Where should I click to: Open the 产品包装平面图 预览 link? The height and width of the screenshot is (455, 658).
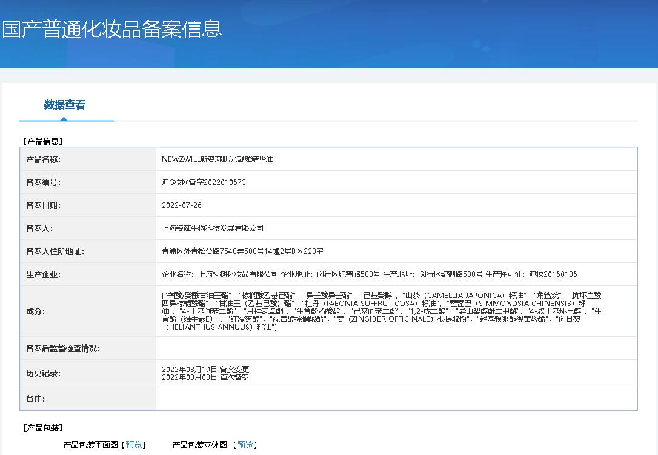(x=134, y=444)
